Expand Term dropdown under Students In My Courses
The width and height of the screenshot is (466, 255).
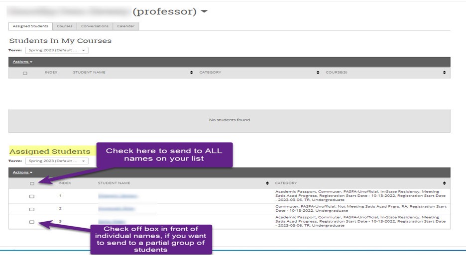pos(56,50)
